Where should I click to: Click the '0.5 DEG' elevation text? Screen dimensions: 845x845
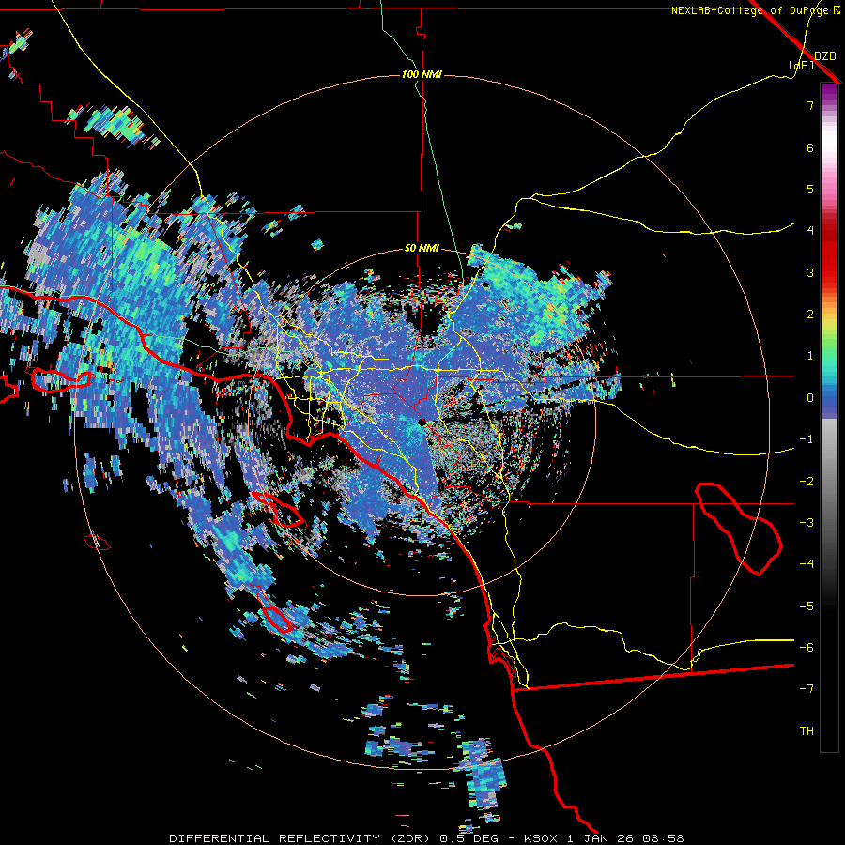[469, 838]
